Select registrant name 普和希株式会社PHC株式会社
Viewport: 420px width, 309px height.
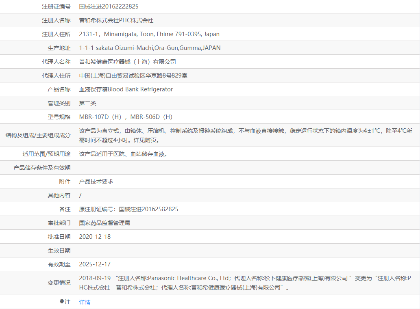(x=116, y=20)
